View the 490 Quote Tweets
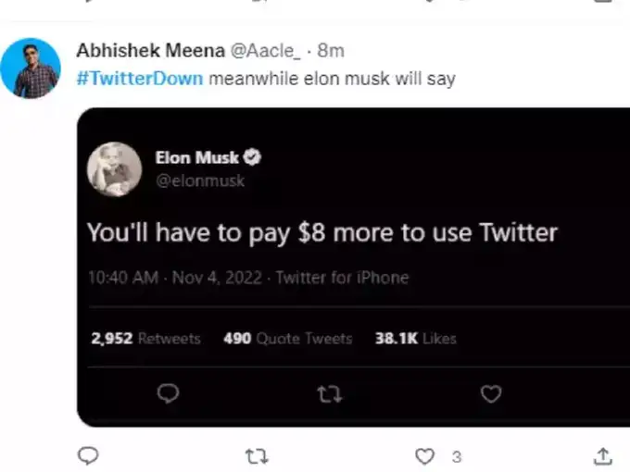The image size is (630, 472). point(287,339)
